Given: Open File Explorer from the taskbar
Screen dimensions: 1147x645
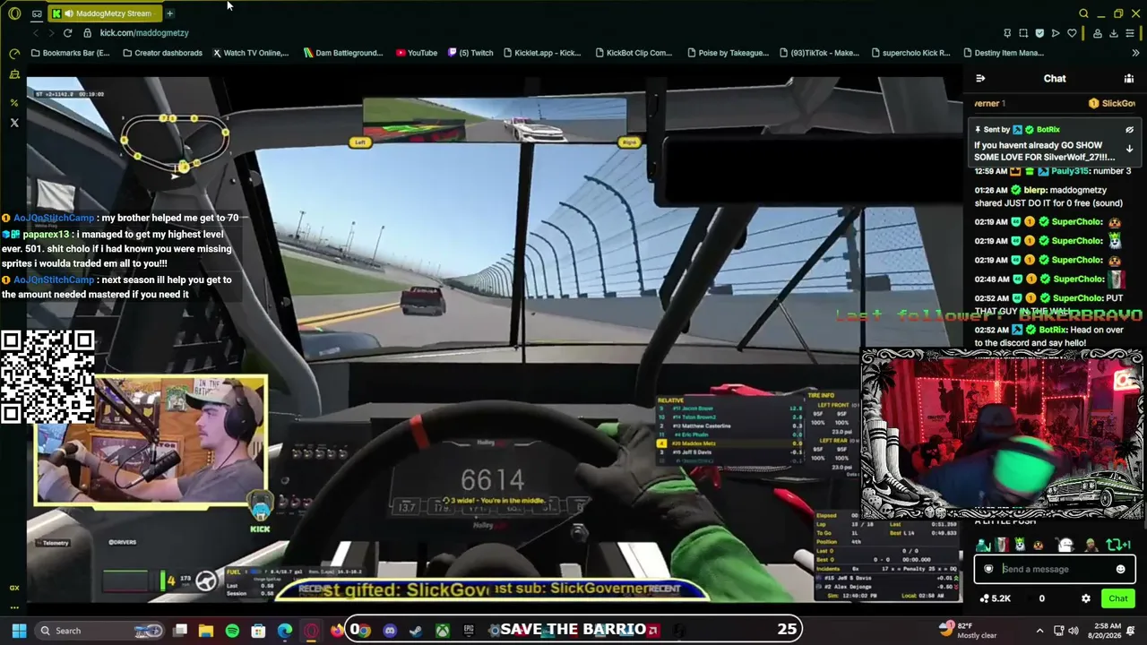Looking at the screenshot, I should (x=206, y=631).
